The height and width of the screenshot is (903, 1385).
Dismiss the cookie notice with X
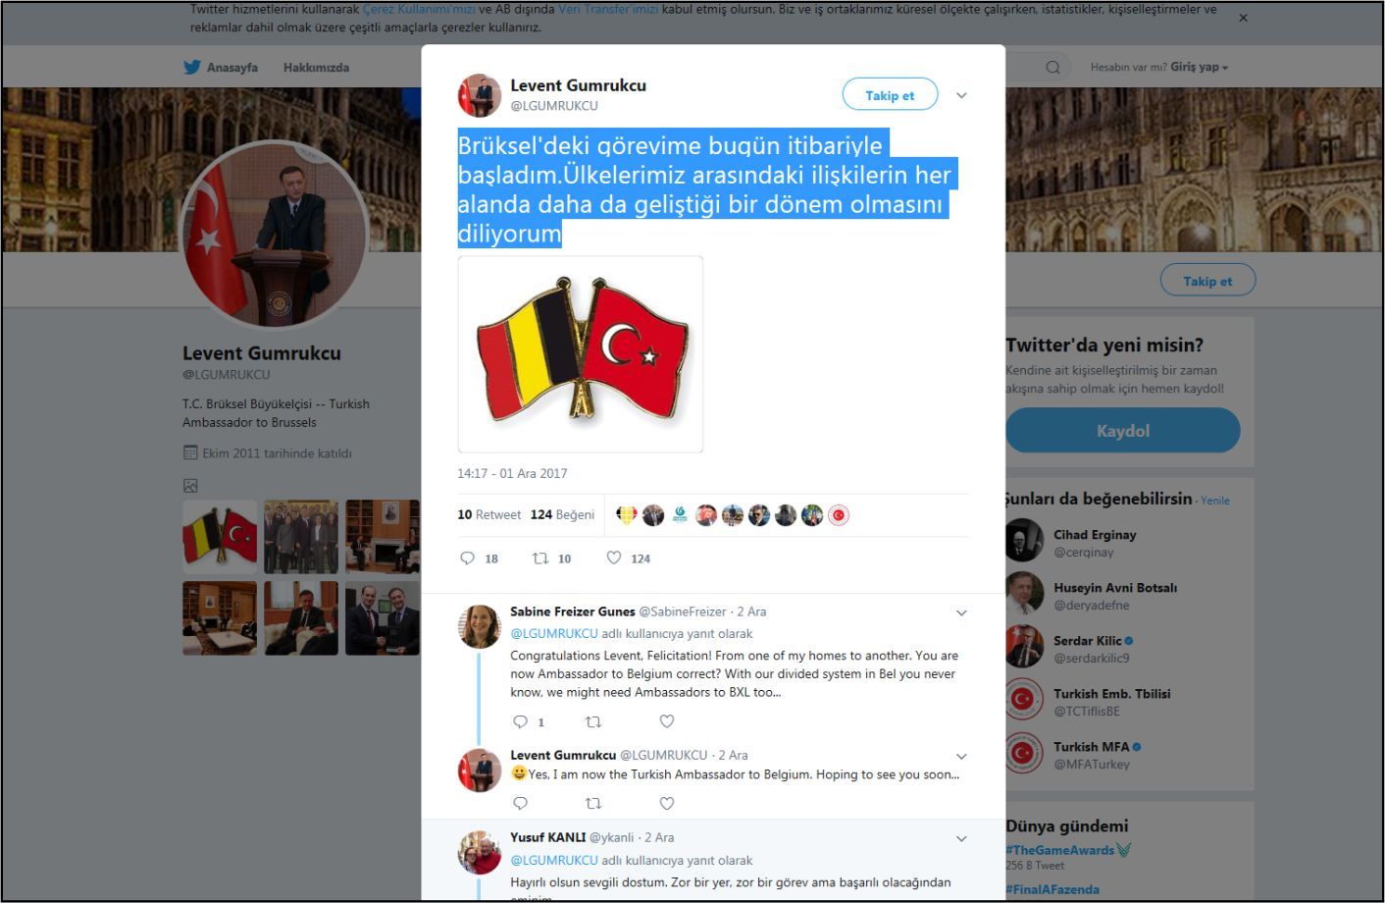[x=1243, y=18]
